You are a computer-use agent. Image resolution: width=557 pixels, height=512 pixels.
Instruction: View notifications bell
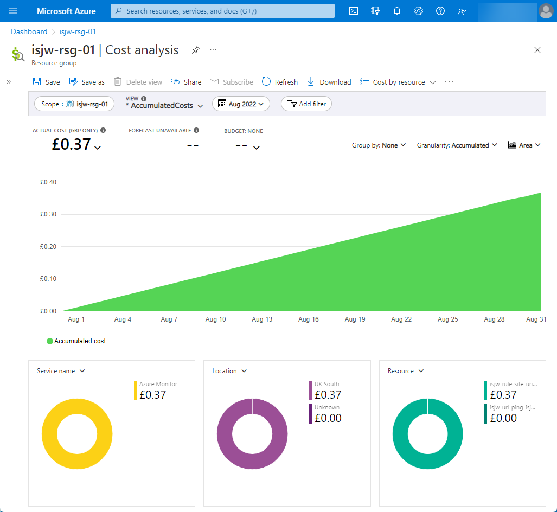[397, 11]
